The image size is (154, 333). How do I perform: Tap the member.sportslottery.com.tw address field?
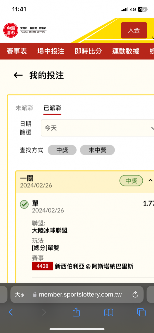[77, 295]
